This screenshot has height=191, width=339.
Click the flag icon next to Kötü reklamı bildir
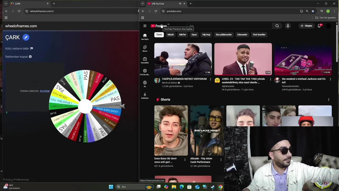(32, 49)
